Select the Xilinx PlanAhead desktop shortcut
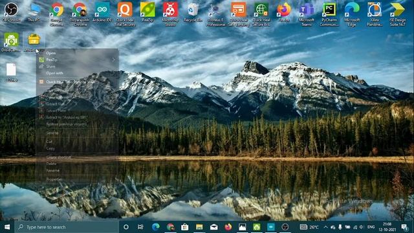Screen dimensions: 414x233 [375, 14]
